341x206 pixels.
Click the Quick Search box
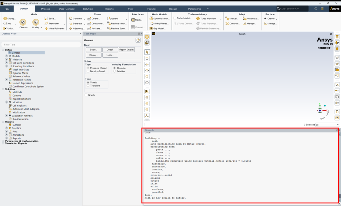coord(292,9)
